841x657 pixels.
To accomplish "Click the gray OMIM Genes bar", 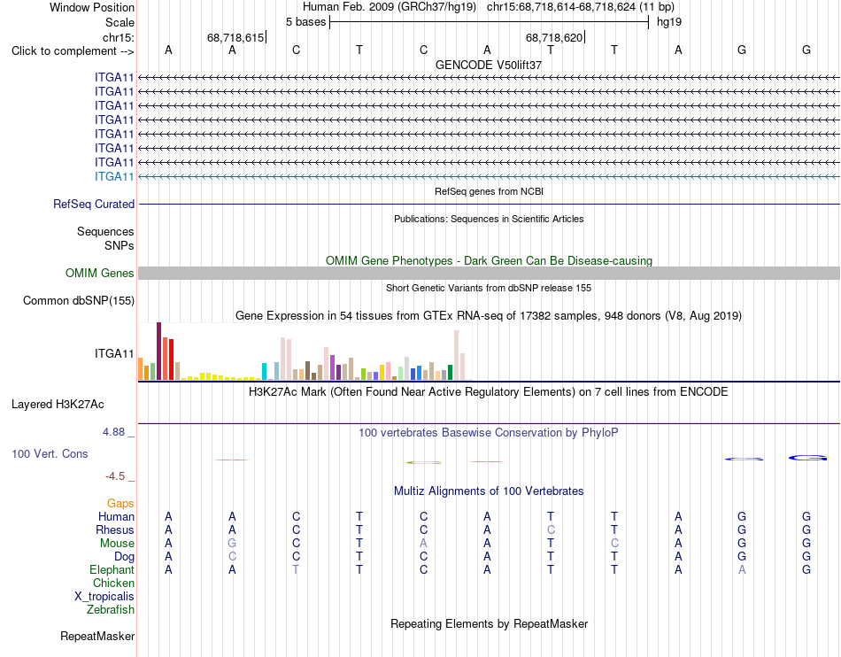I will tap(489, 273).
